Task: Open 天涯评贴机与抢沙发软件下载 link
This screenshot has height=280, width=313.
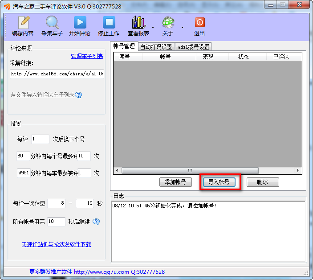Action: point(56,244)
